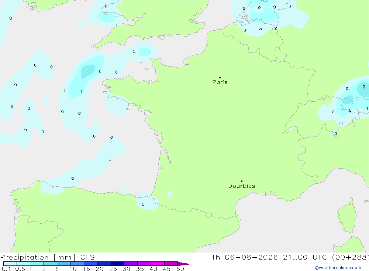This screenshot has width=369, height=271.
Task: Click the purple arrow tip above 50
Action: click(x=184, y=264)
